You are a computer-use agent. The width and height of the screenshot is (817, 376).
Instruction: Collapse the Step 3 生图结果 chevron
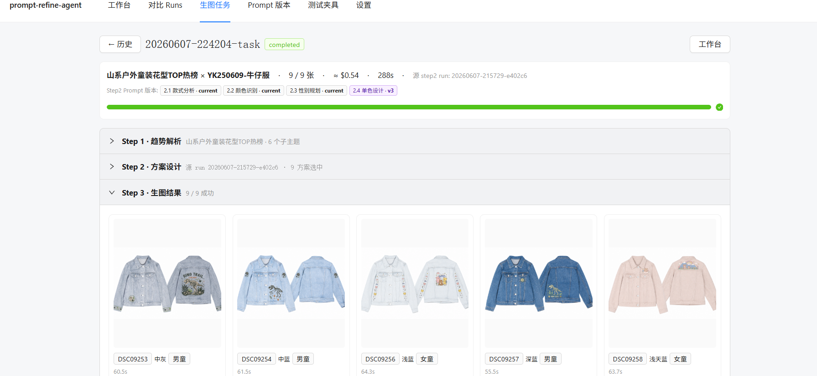pyautogui.click(x=112, y=193)
